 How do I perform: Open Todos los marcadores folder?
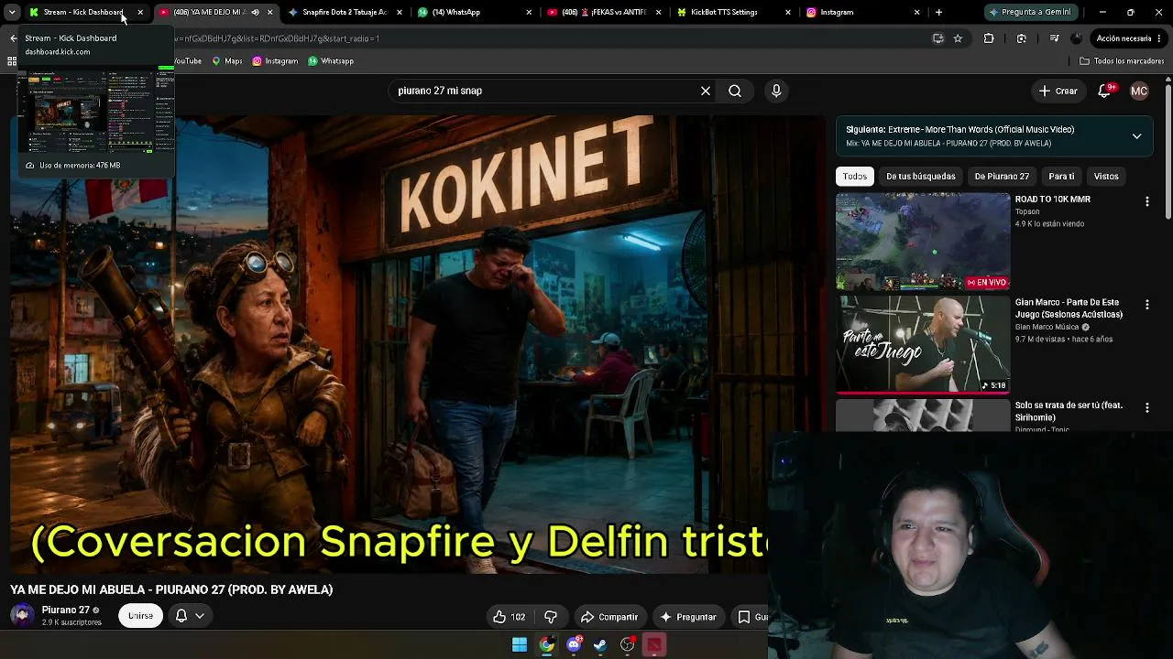coord(1122,61)
